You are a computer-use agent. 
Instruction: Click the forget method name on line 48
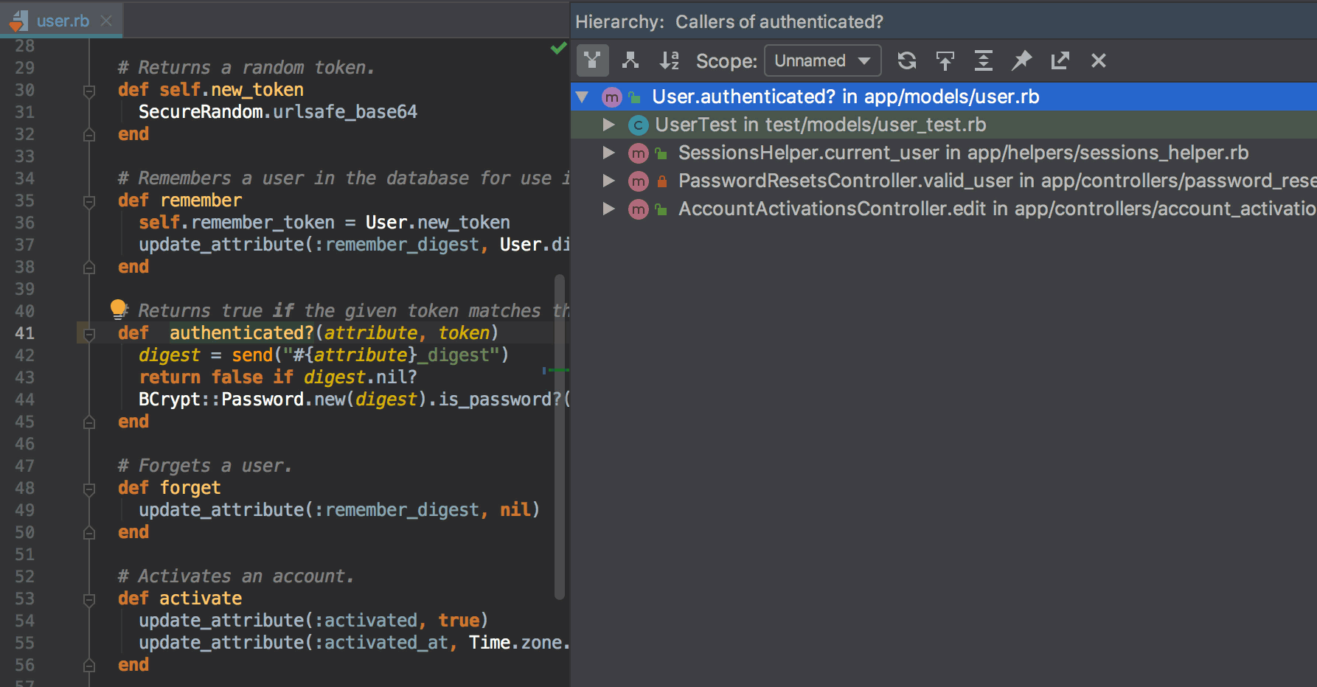click(x=190, y=488)
